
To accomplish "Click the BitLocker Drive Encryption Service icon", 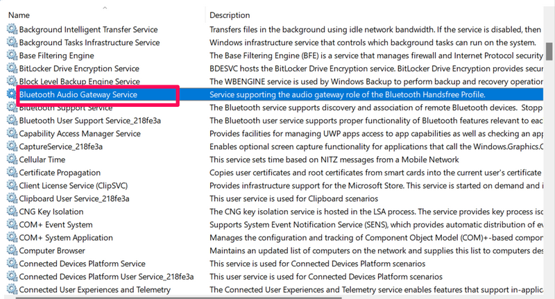I will [12, 69].
